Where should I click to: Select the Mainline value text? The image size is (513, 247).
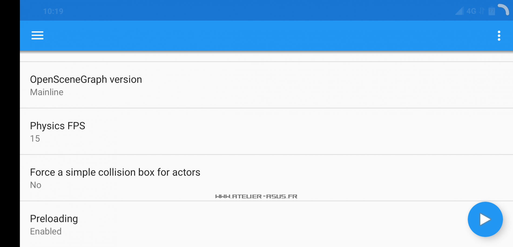[x=47, y=92]
